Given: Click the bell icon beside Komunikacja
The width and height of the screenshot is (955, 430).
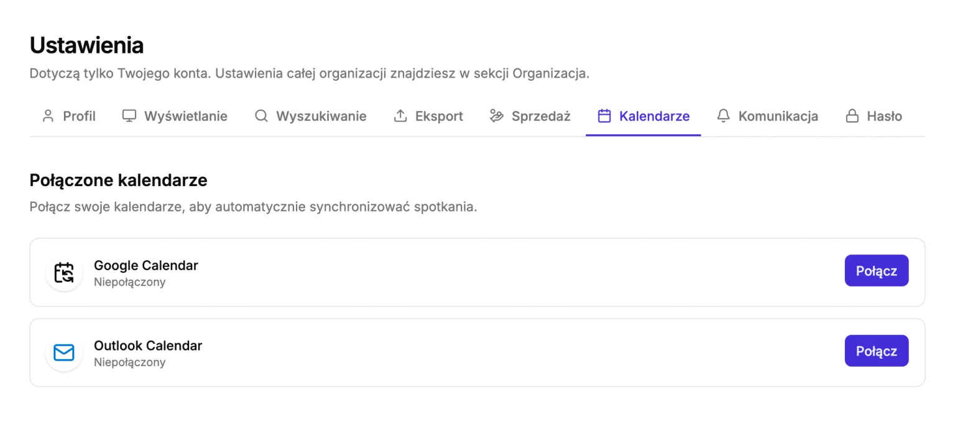Looking at the screenshot, I should pos(723,116).
